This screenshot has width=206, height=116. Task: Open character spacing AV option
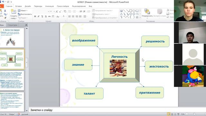53,16
